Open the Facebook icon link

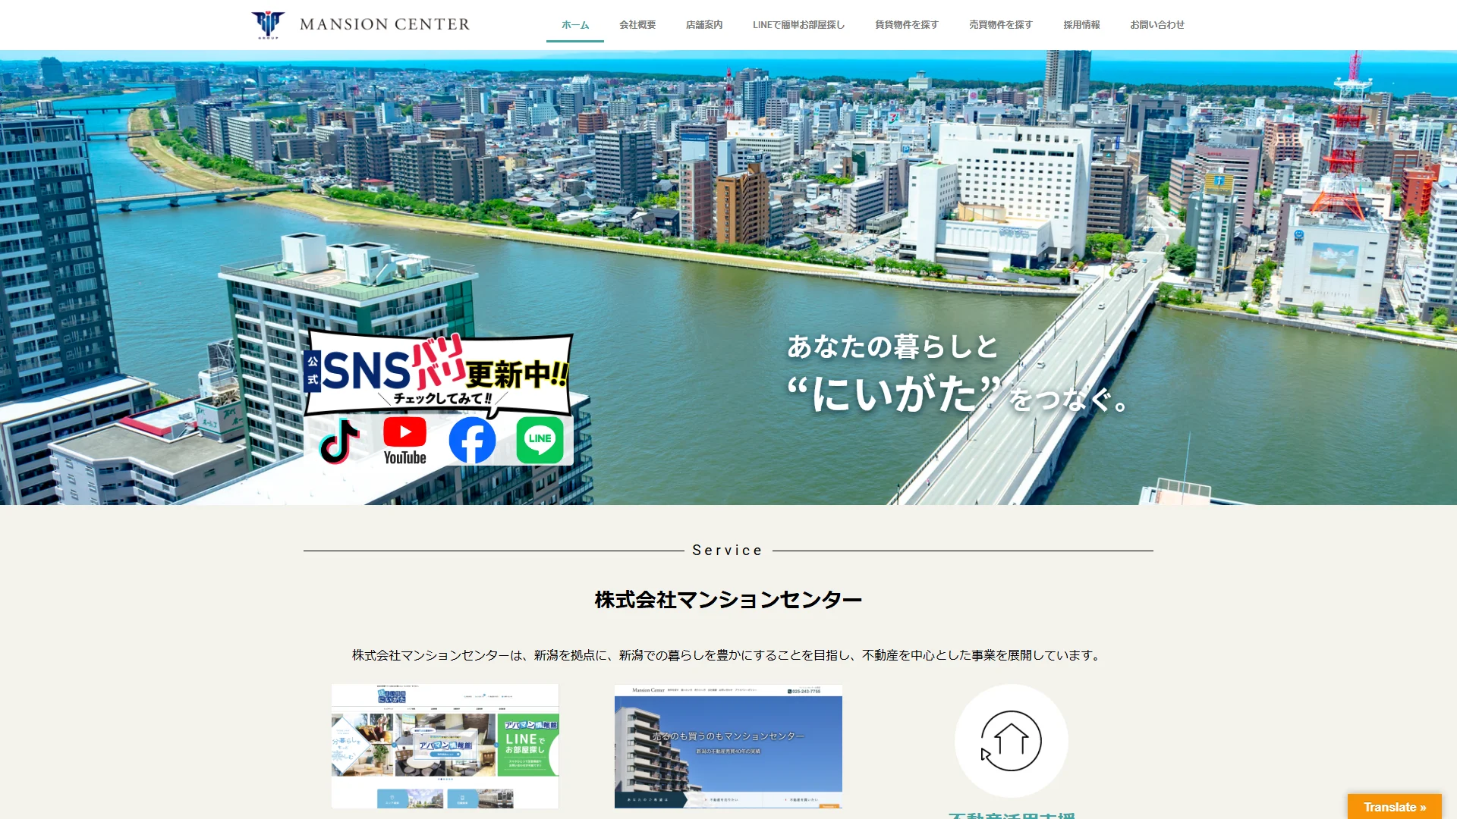tap(472, 440)
